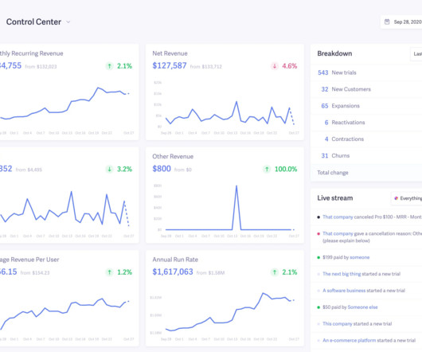Select the 32 New Customers row

click(x=366, y=89)
